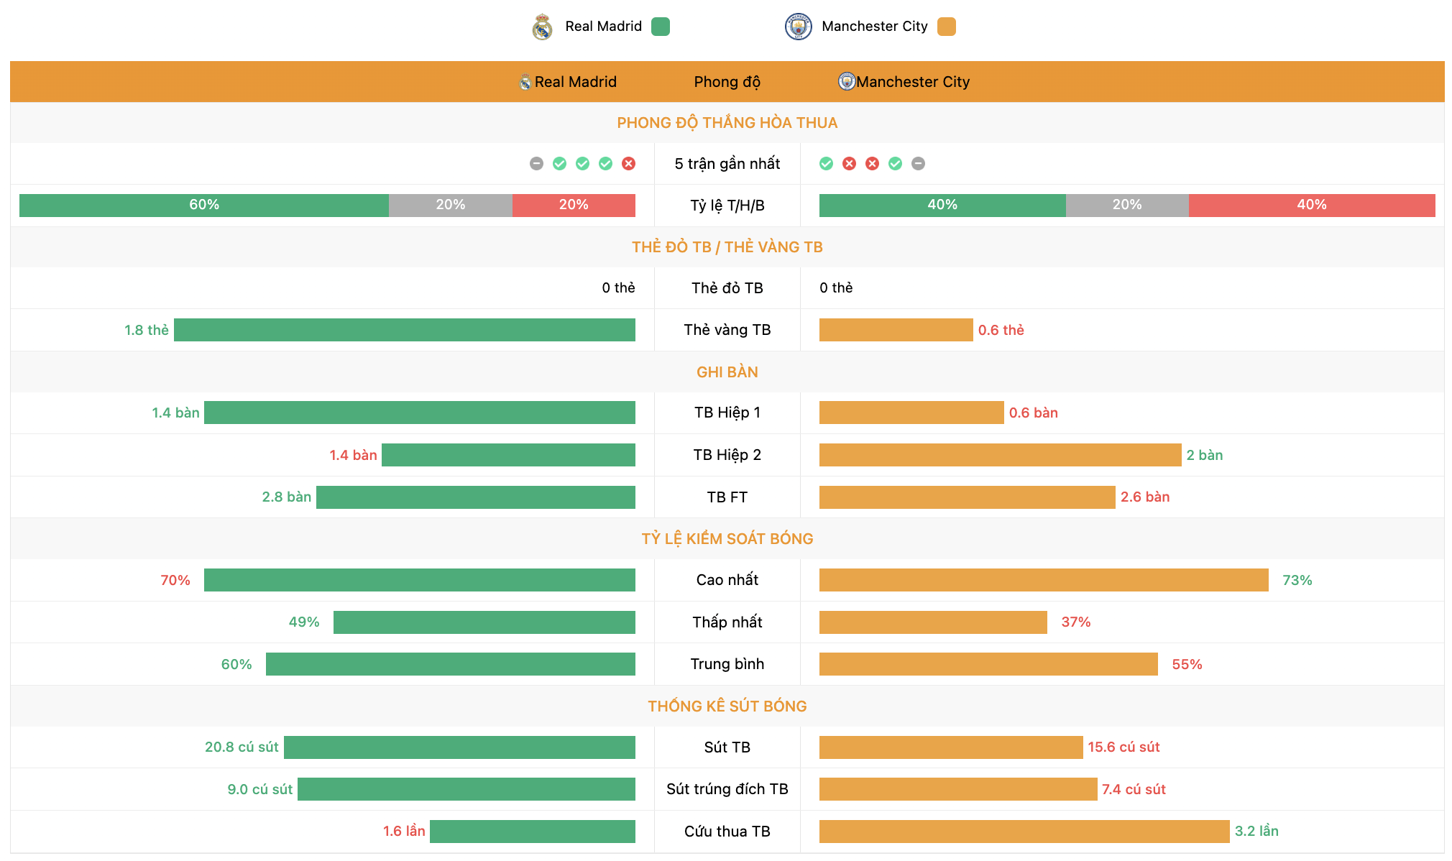The width and height of the screenshot is (1452, 861).
Task: Click Manchester City's 0.6 thẻ yellow card bar
Action: tap(896, 330)
